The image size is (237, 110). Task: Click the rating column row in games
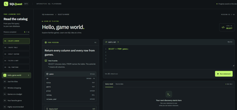point(71,95)
